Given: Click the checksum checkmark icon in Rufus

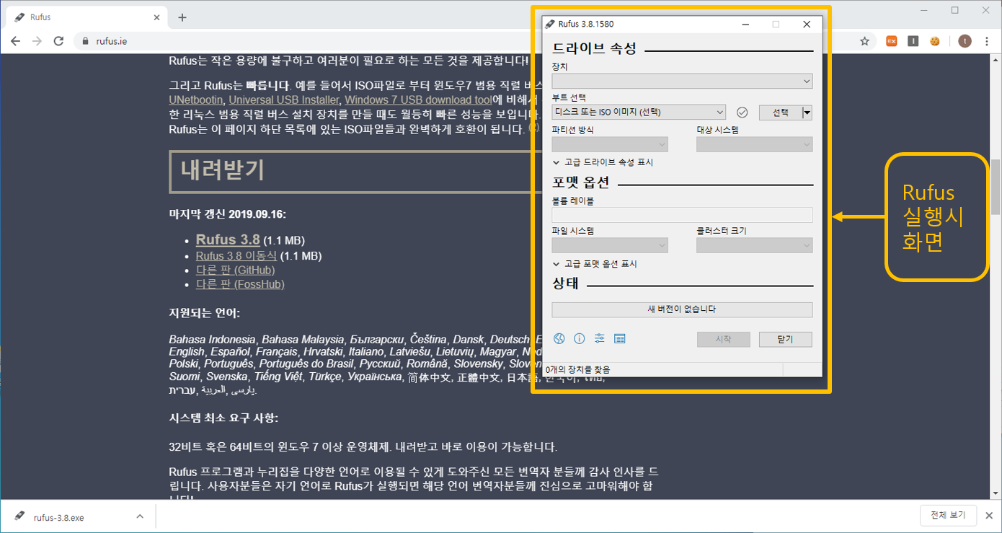Looking at the screenshot, I should click(x=742, y=113).
